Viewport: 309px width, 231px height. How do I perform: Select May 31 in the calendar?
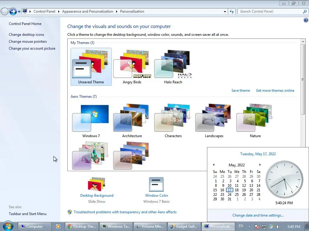point(229,199)
